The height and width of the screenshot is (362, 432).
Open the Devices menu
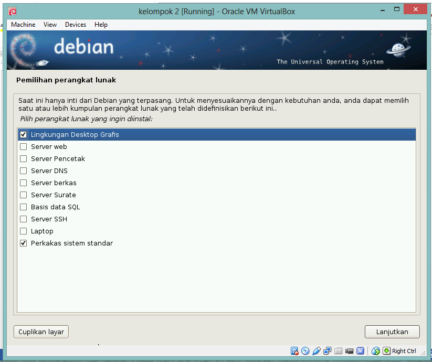tap(75, 24)
